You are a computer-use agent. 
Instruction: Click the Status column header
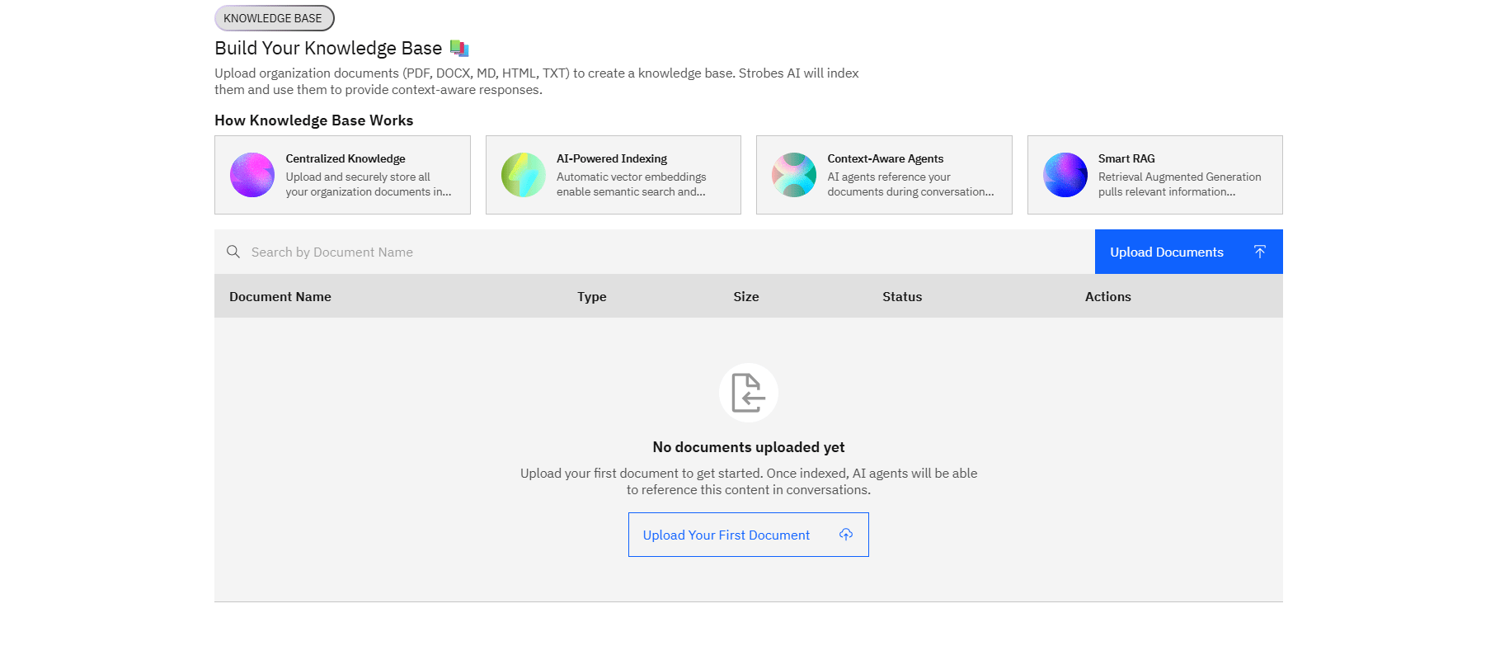coord(902,297)
